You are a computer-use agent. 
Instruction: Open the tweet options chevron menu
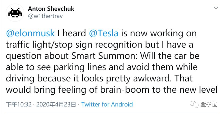[216, 8]
